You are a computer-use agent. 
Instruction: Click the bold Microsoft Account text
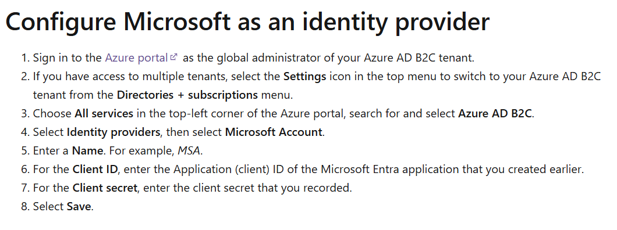coord(274,132)
